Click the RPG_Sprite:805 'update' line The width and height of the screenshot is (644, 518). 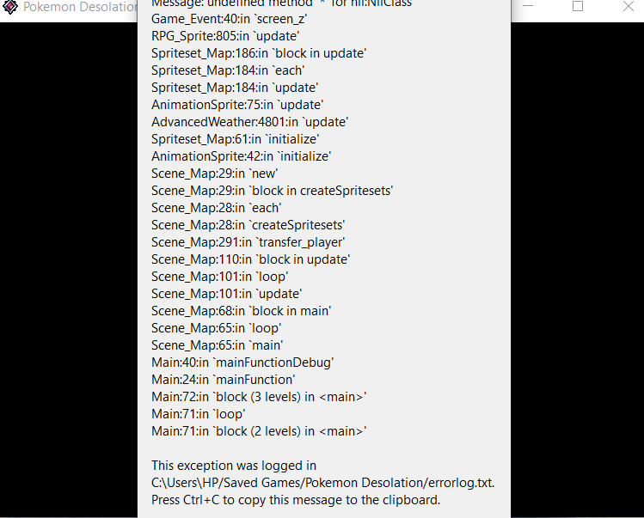225,36
